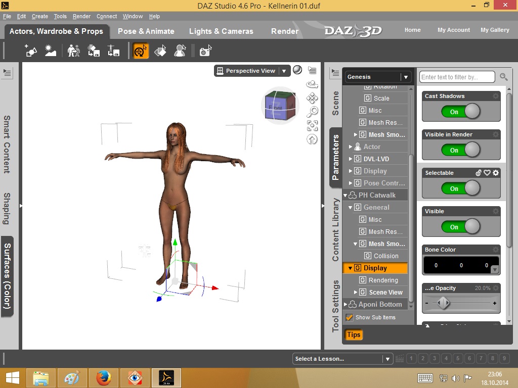Open the Render menu in menu bar
This screenshot has height=388, width=518.
click(81, 16)
